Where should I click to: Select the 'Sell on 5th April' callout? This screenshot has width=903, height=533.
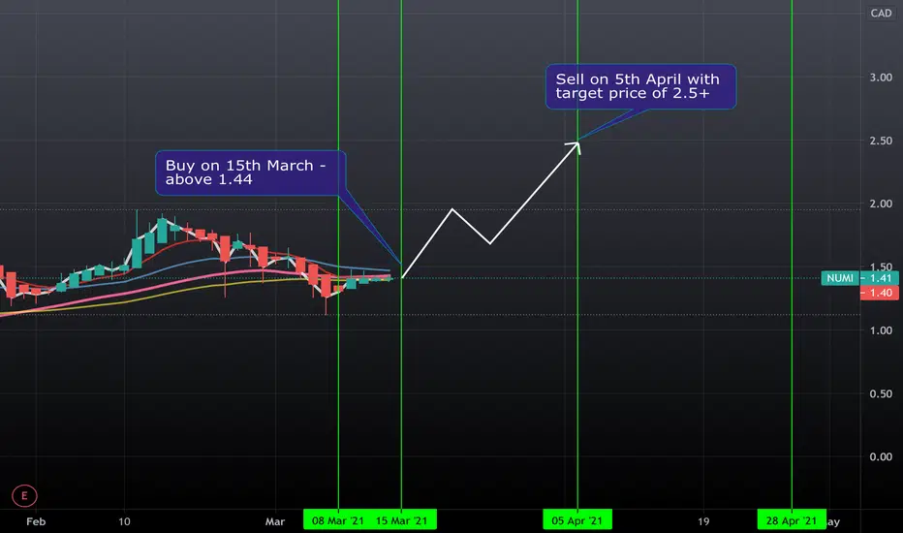[x=641, y=86]
